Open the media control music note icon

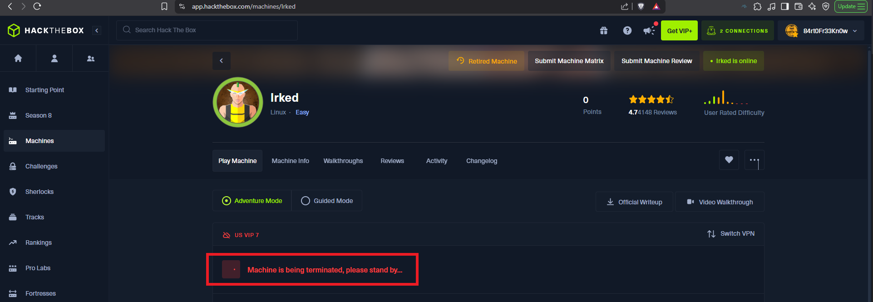[771, 6]
